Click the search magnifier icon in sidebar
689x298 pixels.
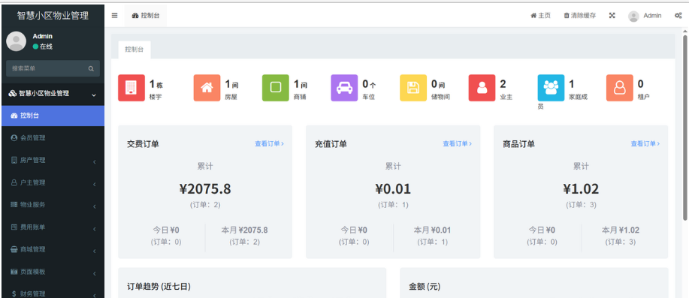(91, 68)
